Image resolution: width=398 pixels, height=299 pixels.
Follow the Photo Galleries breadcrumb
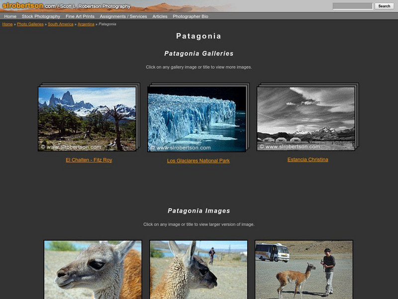point(30,24)
